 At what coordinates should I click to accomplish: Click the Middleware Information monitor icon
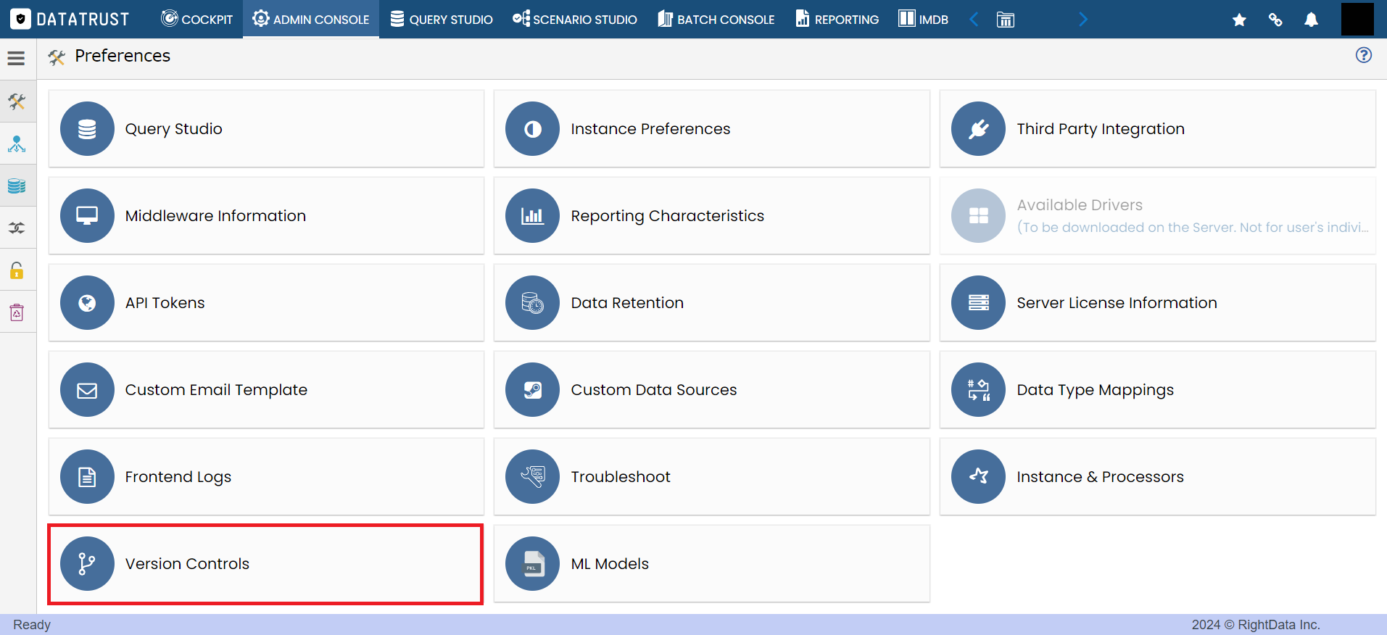87,216
